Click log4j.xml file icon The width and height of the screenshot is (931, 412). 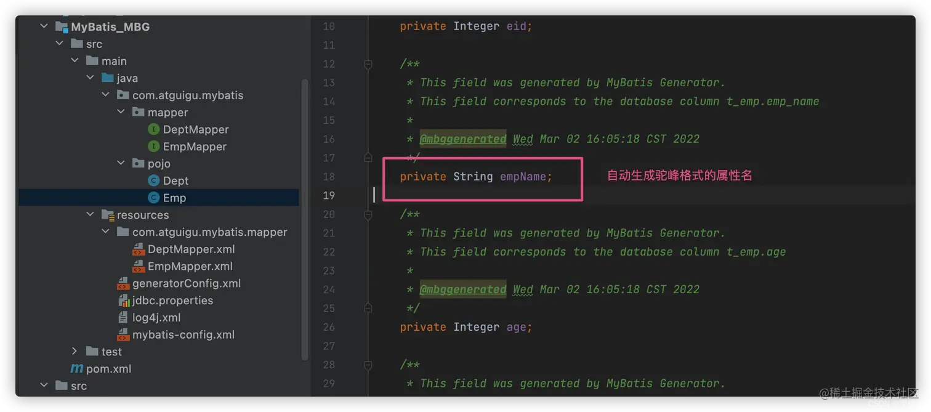coord(123,318)
